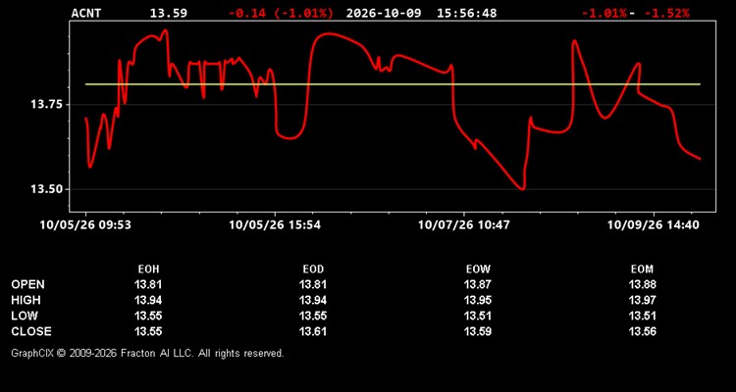Image resolution: width=736 pixels, height=392 pixels.
Task: Click the ACNT ticker symbol
Action: [86, 13]
